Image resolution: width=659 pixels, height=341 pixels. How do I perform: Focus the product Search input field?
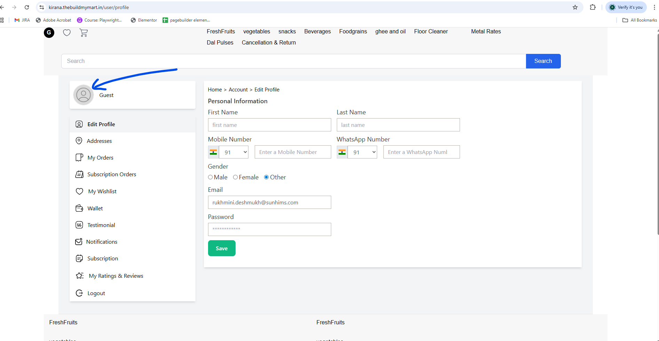click(x=294, y=61)
